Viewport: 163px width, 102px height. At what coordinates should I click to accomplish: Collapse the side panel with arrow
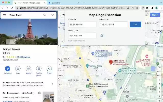click(x=59, y=65)
